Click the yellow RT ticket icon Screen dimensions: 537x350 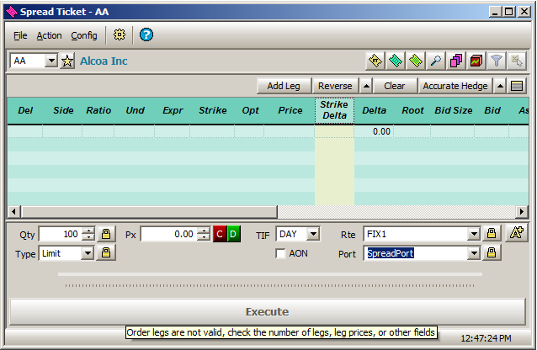375,61
